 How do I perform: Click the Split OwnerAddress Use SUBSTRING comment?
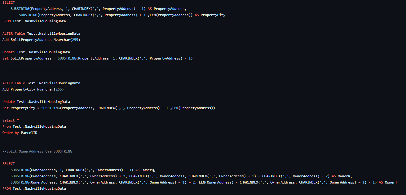[37, 151]
